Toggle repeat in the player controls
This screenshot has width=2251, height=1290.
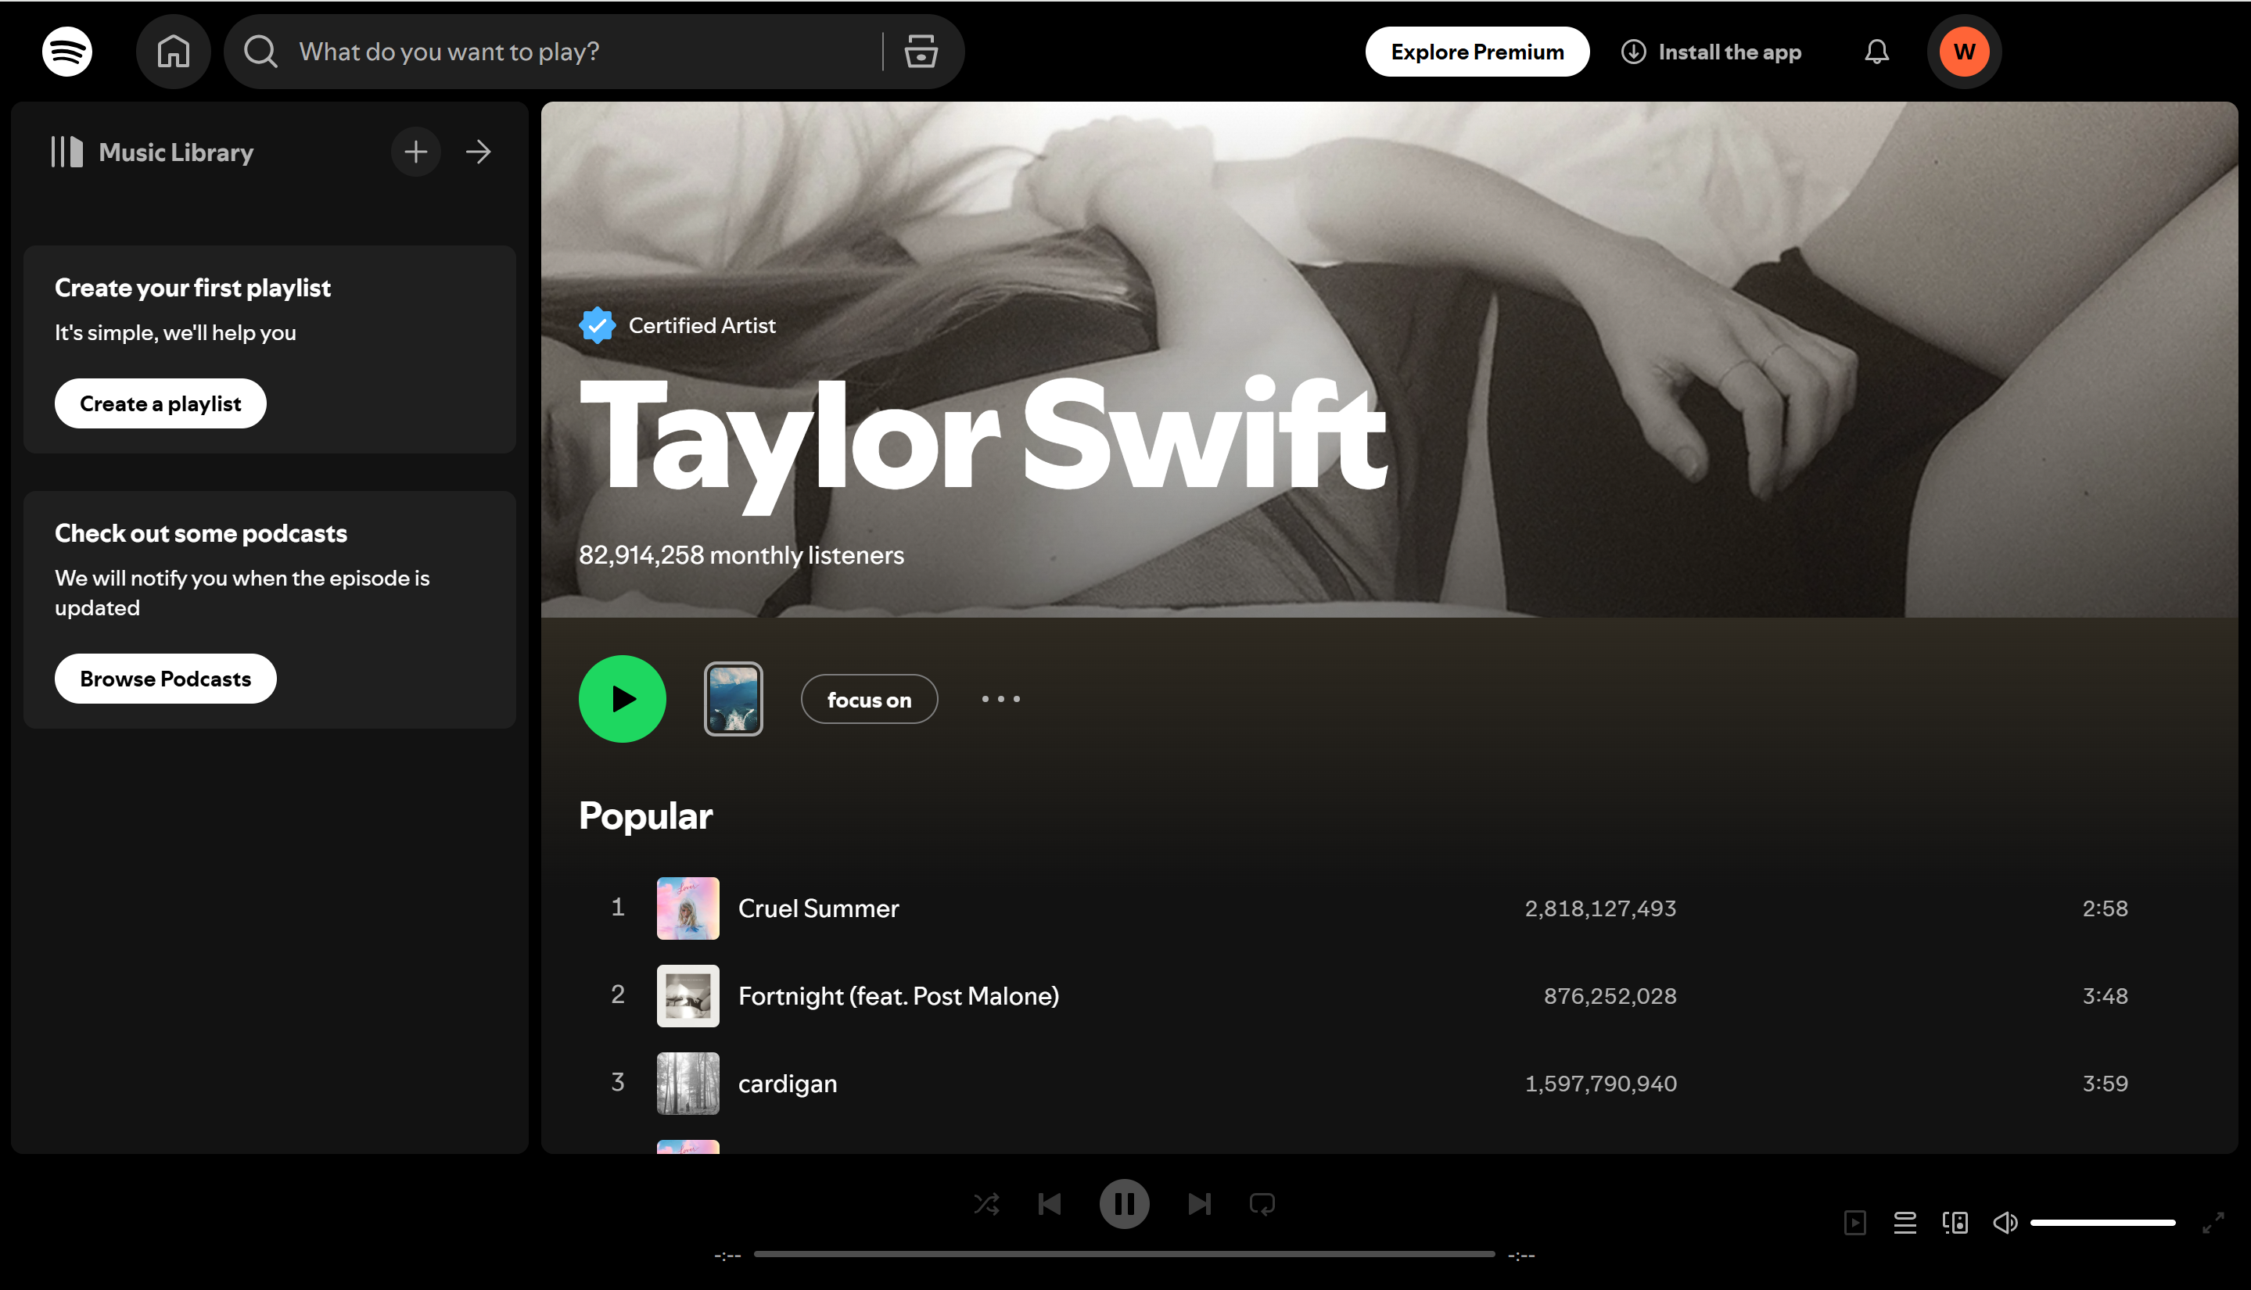[x=1262, y=1204]
